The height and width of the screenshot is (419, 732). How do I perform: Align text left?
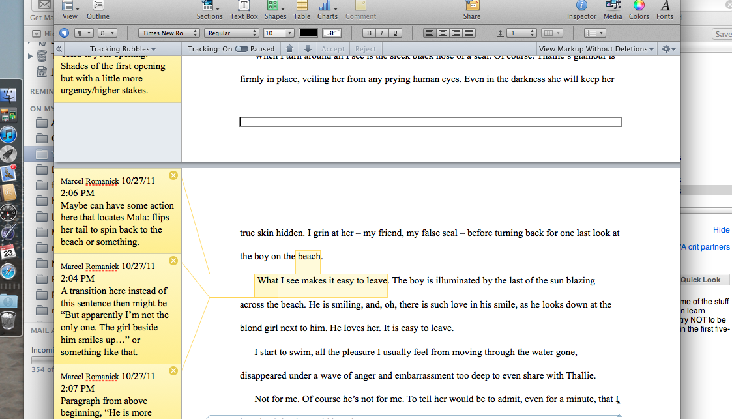tap(430, 33)
